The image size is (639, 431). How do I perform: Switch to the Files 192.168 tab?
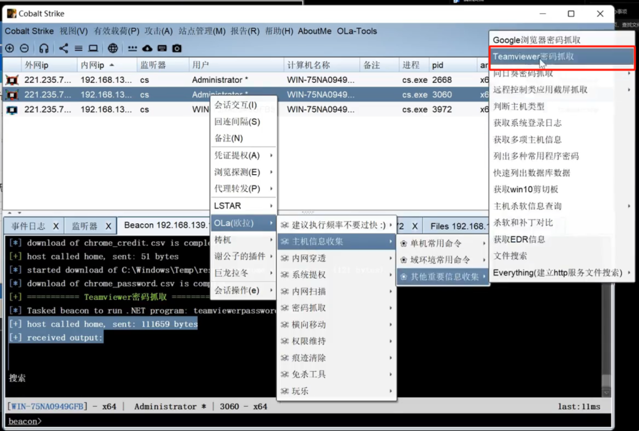click(x=459, y=226)
